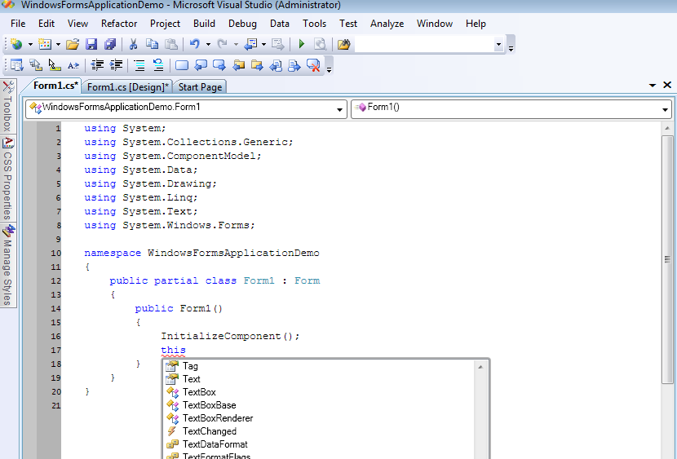Open the Undo history dropdown arrow
Screen dimensions: 677x459
(208, 45)
